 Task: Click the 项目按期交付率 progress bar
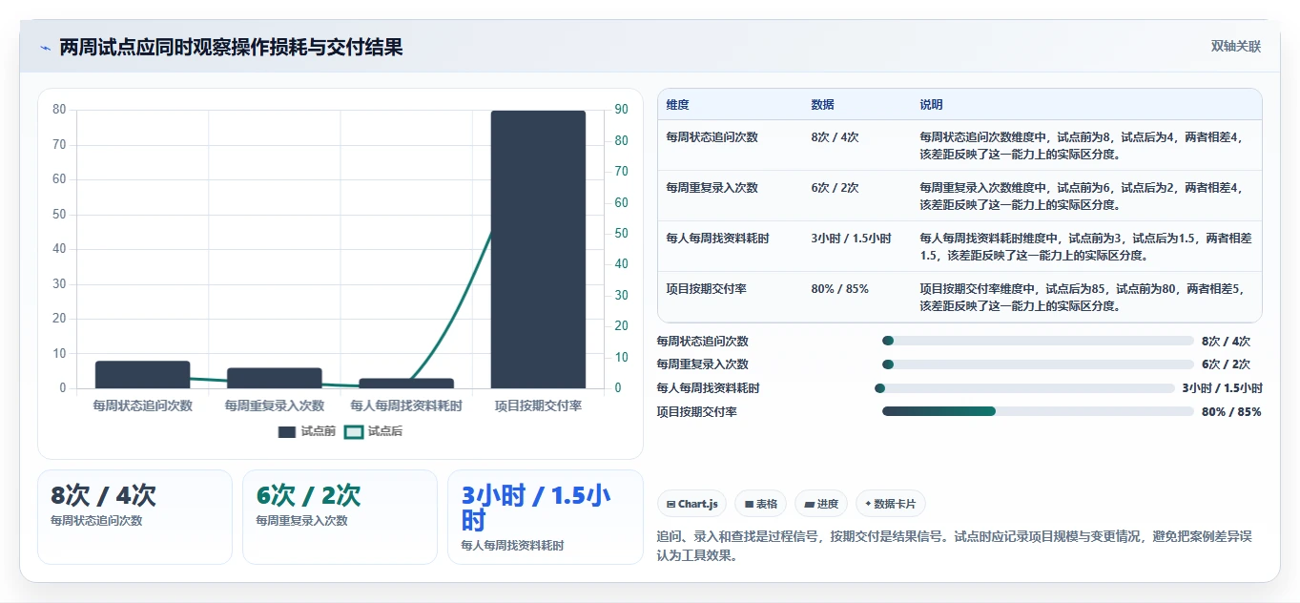pyautogui.click(x=1038, y=411)
